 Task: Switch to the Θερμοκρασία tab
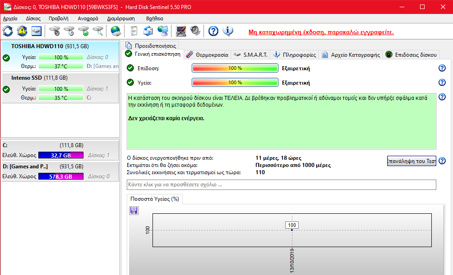coord(208,55)
